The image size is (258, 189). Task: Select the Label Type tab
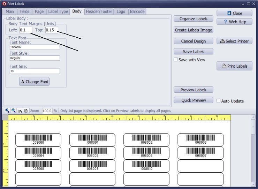coord(58,12)
